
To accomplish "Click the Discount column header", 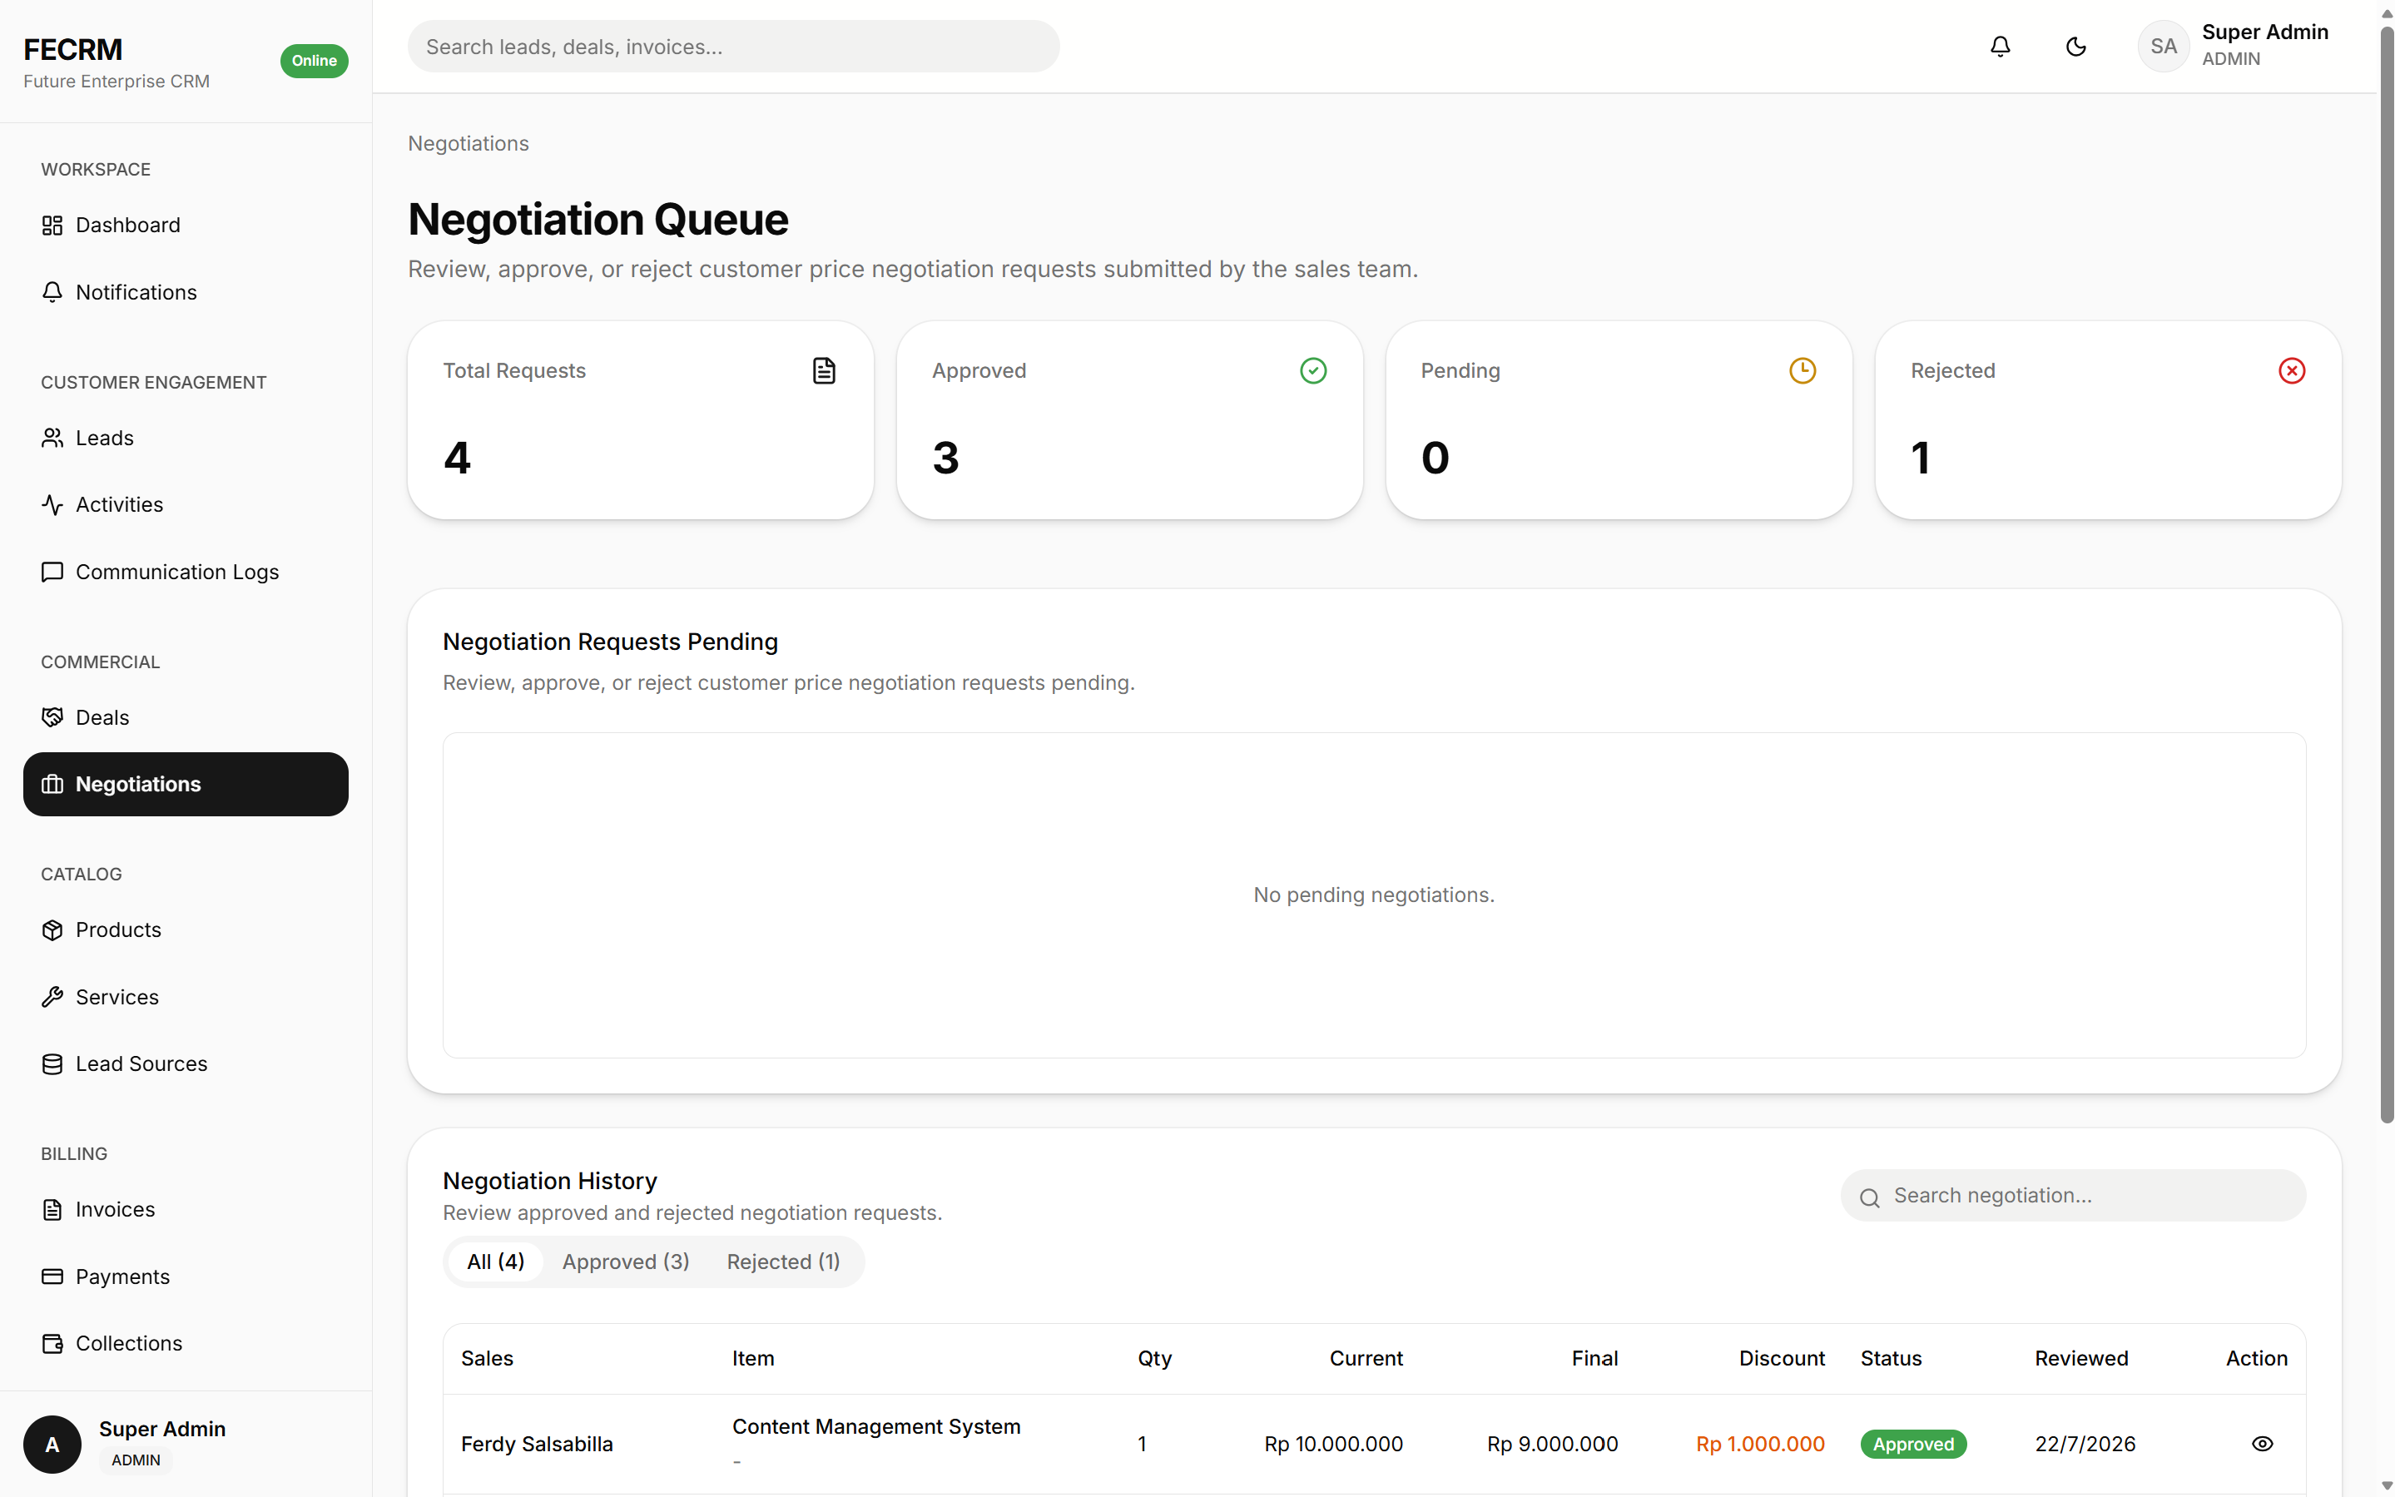I will [x=1781, y=1358].
